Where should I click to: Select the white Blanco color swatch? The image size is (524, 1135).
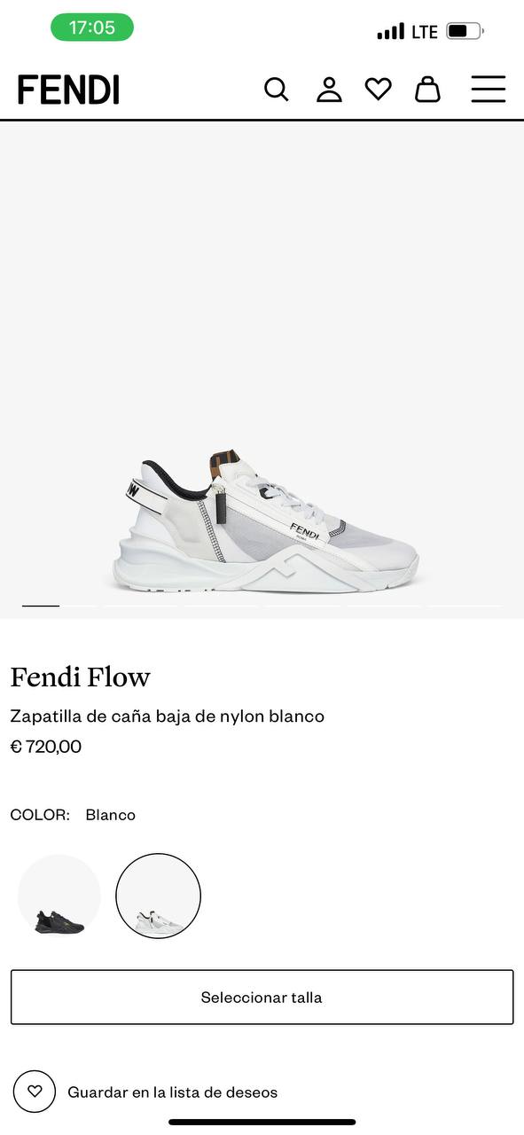(159, 896)
